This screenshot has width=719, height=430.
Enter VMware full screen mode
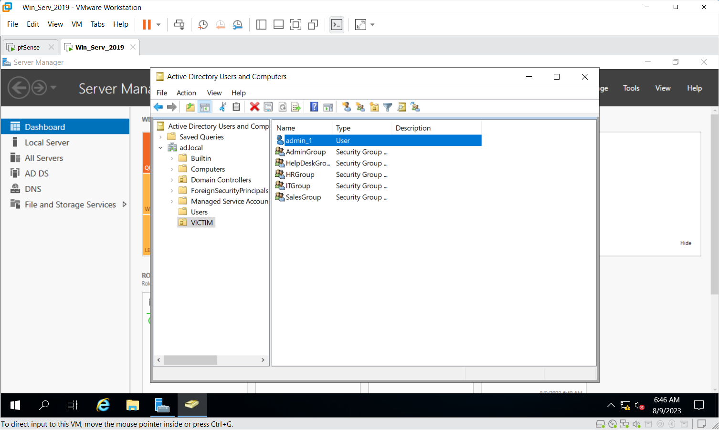tap(296, 24)
